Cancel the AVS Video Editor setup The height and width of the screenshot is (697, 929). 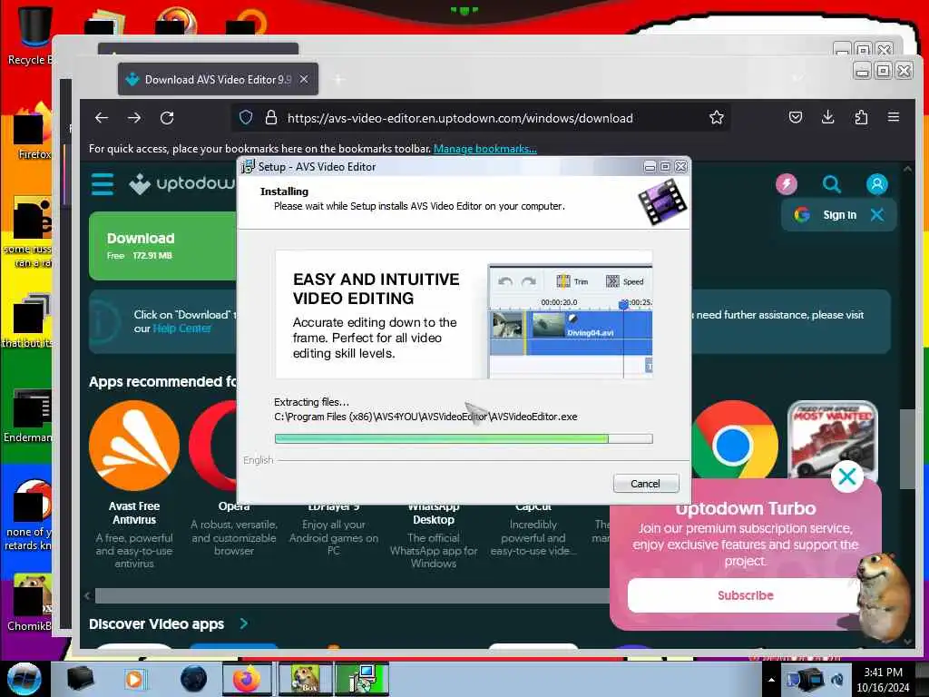pyautogui.click(x=645, y=484)
